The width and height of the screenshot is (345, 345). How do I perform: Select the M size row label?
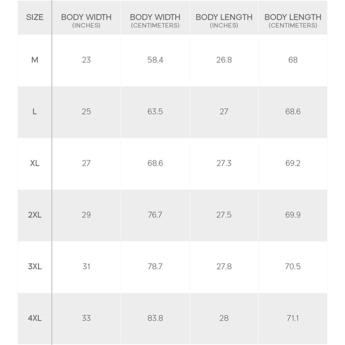(34, 60)
